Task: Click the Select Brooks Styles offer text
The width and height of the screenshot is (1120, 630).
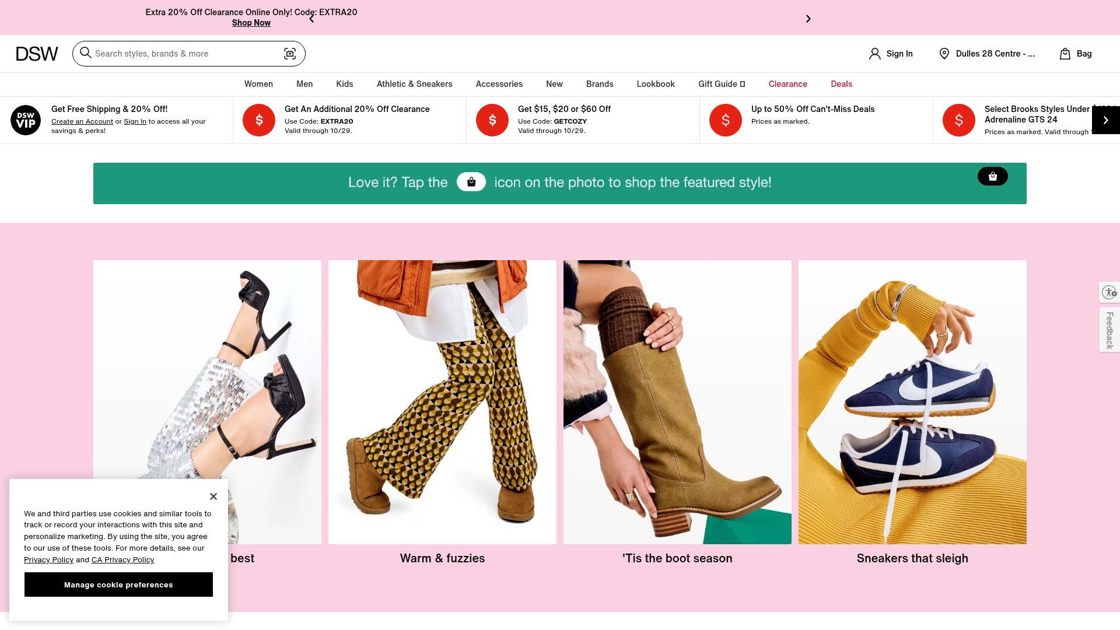Action: (1037, 114)
